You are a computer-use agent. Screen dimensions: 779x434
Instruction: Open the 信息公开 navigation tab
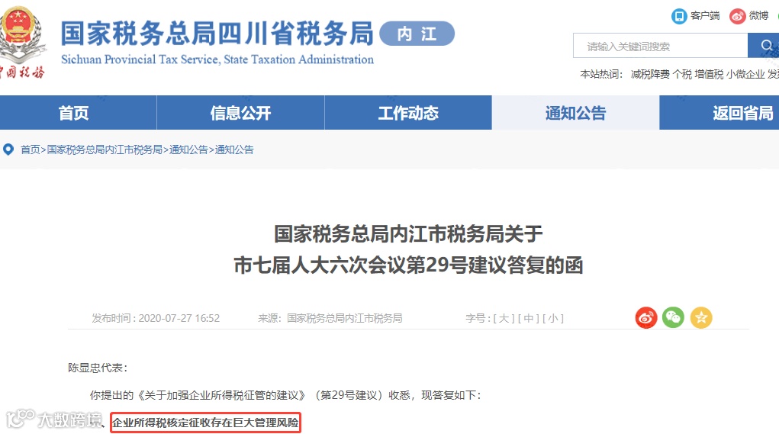point(240,113)
